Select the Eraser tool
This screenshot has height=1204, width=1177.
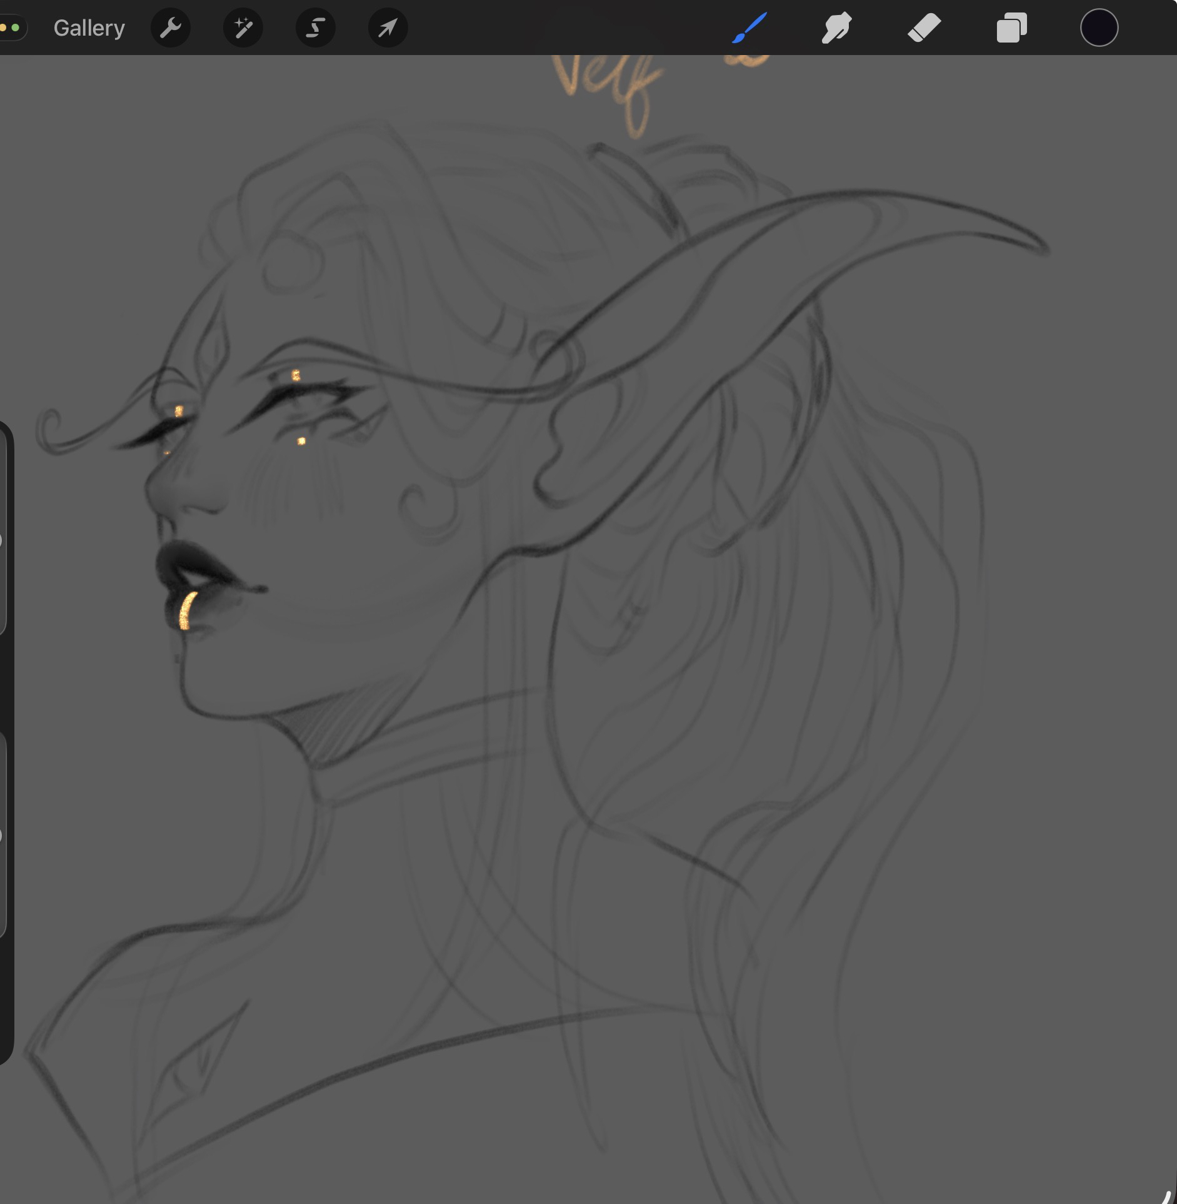point(924,28)
